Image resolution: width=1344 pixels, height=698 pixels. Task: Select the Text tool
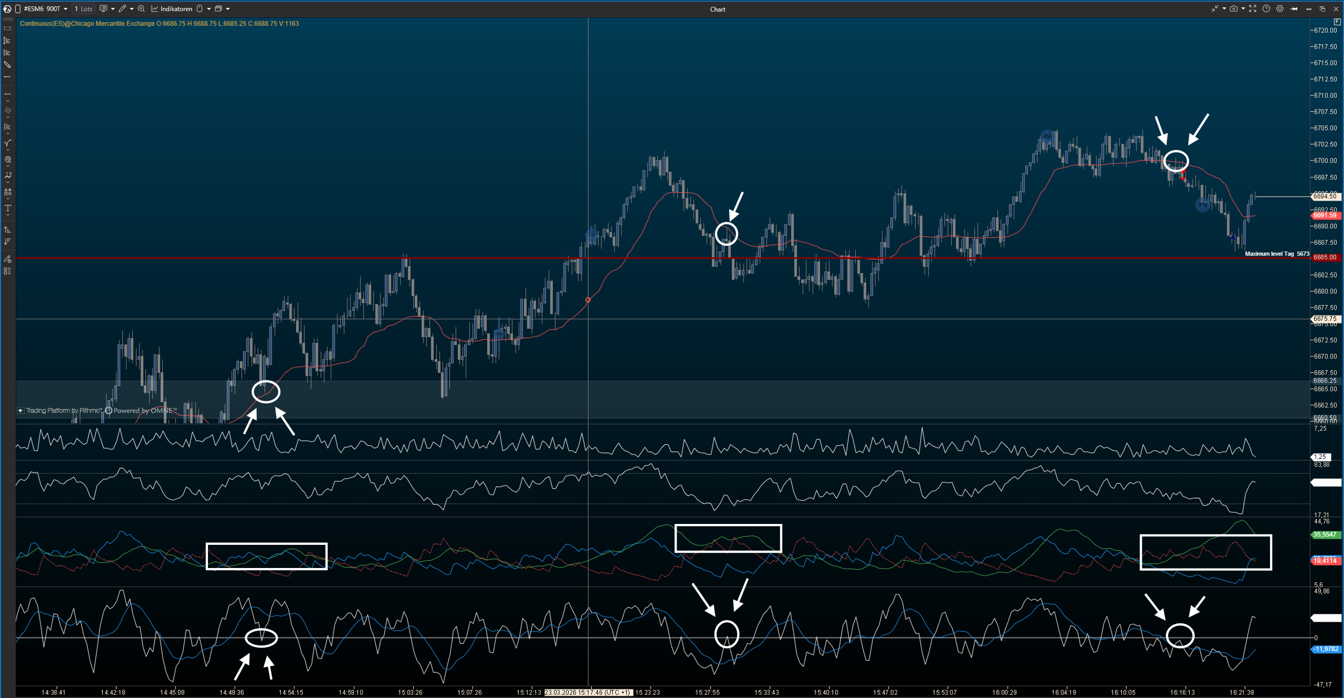(x=7, y=209)
